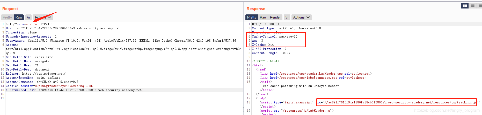Click the 'HTTP/1.1 200 OK' response status line
The image size is (482, 115).
pyautogui.click(x=266, y=24)
